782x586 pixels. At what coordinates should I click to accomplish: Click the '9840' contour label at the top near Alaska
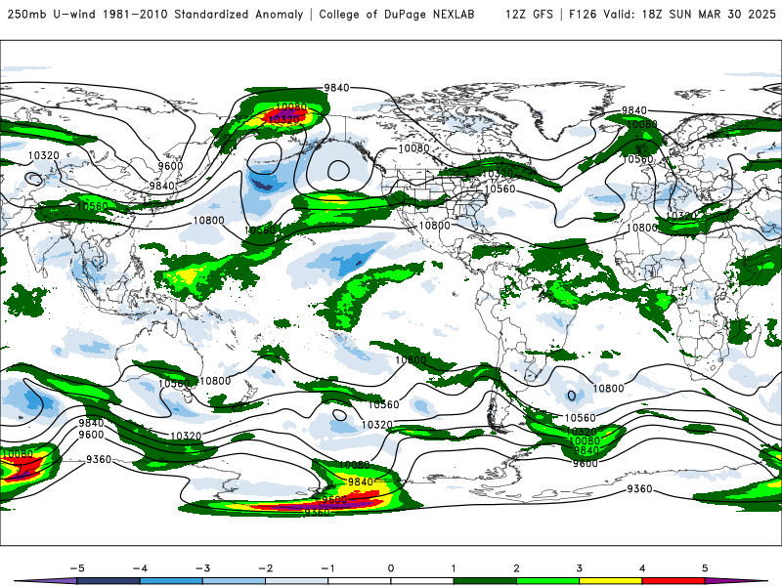tap(336, 88)
